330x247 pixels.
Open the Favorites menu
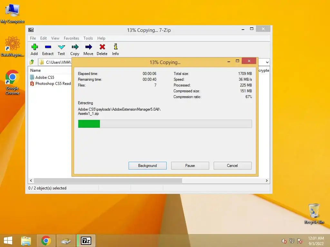[x=71, y=38]
